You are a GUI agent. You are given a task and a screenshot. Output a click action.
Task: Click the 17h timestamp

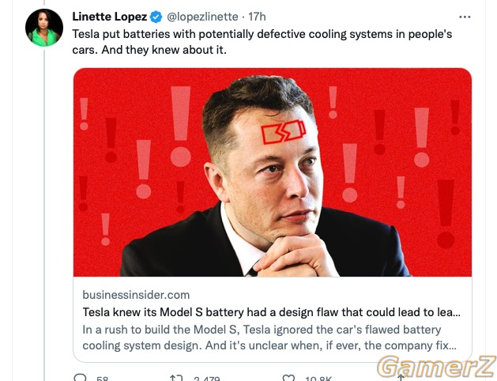tap(257, 17)
